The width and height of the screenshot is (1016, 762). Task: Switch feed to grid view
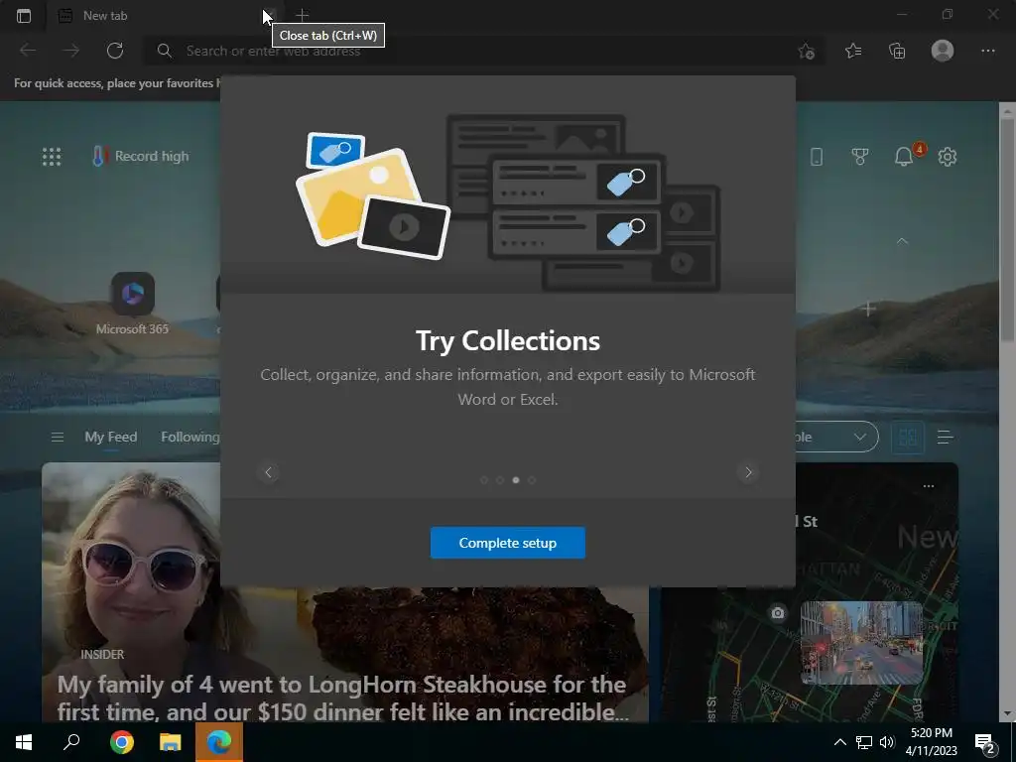(x=908, y=438)
